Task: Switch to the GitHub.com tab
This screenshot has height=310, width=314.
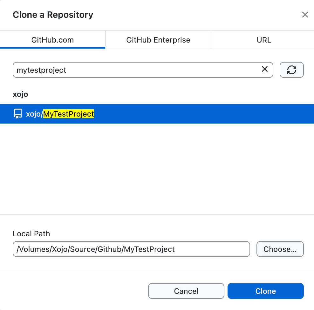Action: click(52, 40)
